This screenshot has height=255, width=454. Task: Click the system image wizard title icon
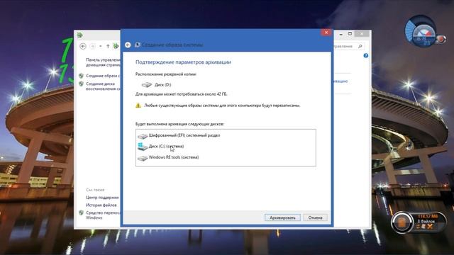tap(138, 45)
